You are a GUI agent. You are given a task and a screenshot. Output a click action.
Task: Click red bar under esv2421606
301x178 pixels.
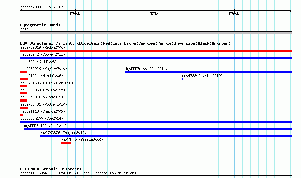pos(23,86)
